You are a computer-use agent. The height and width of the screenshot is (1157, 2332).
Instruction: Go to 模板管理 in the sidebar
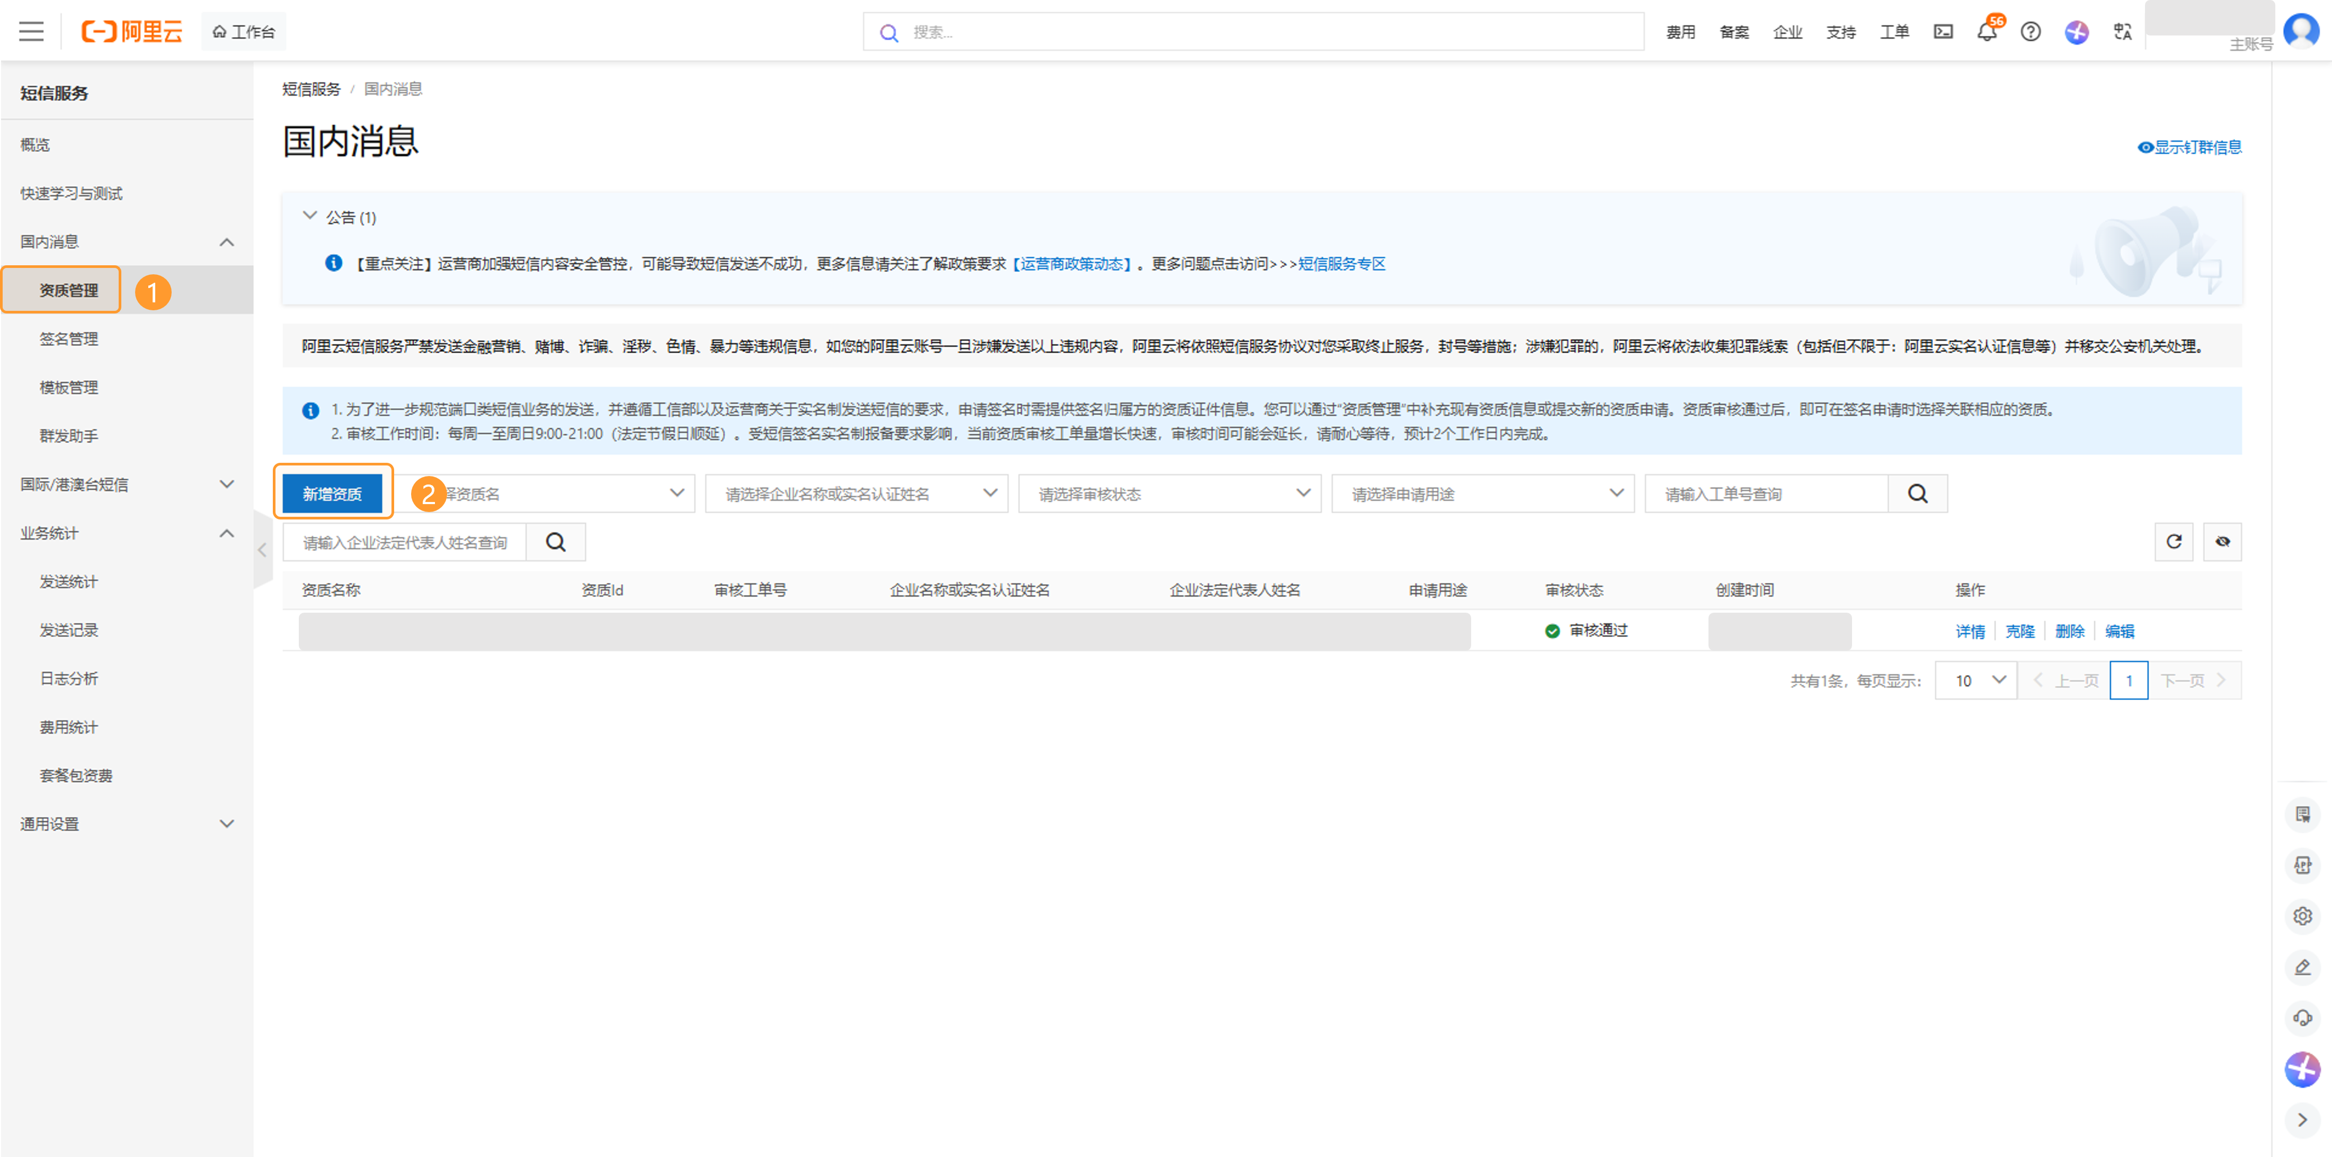point(69,387)
